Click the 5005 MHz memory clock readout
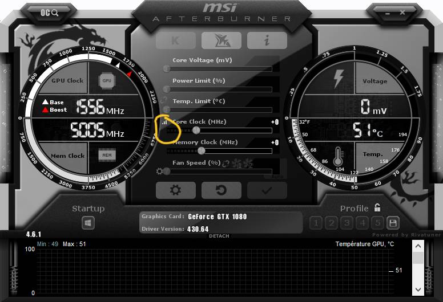The width and height of the screenshot is (443, 302). (97, 130)
